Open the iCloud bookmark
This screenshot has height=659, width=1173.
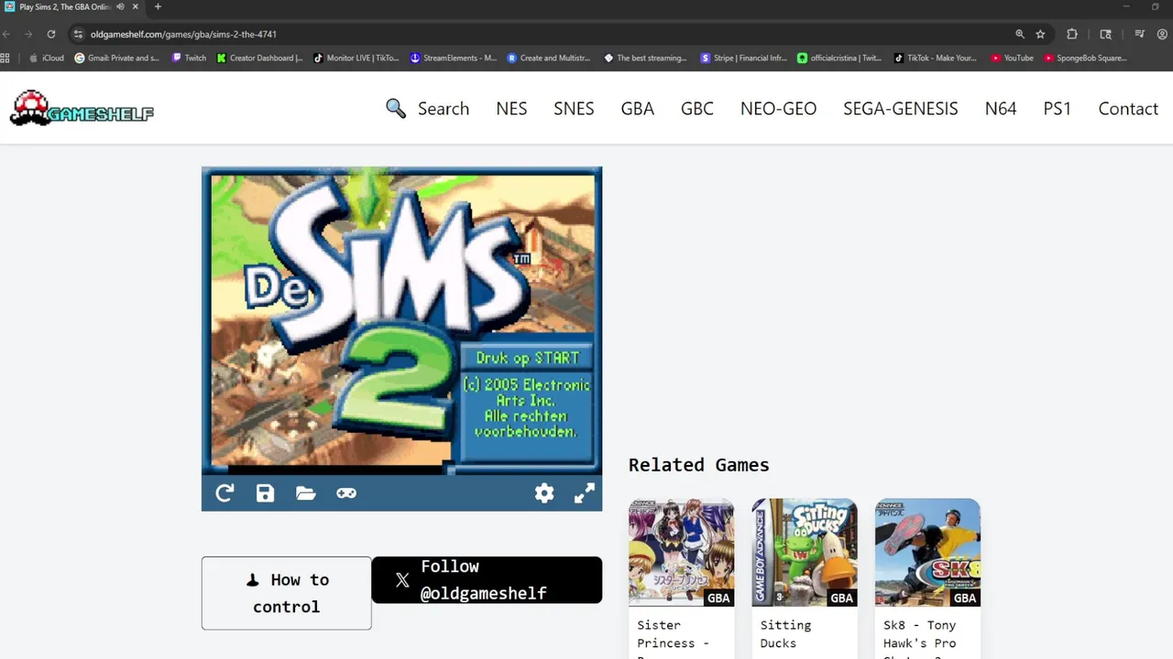[47, 58]
